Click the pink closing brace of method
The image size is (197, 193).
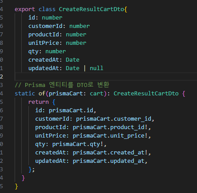tap(23, 178)
